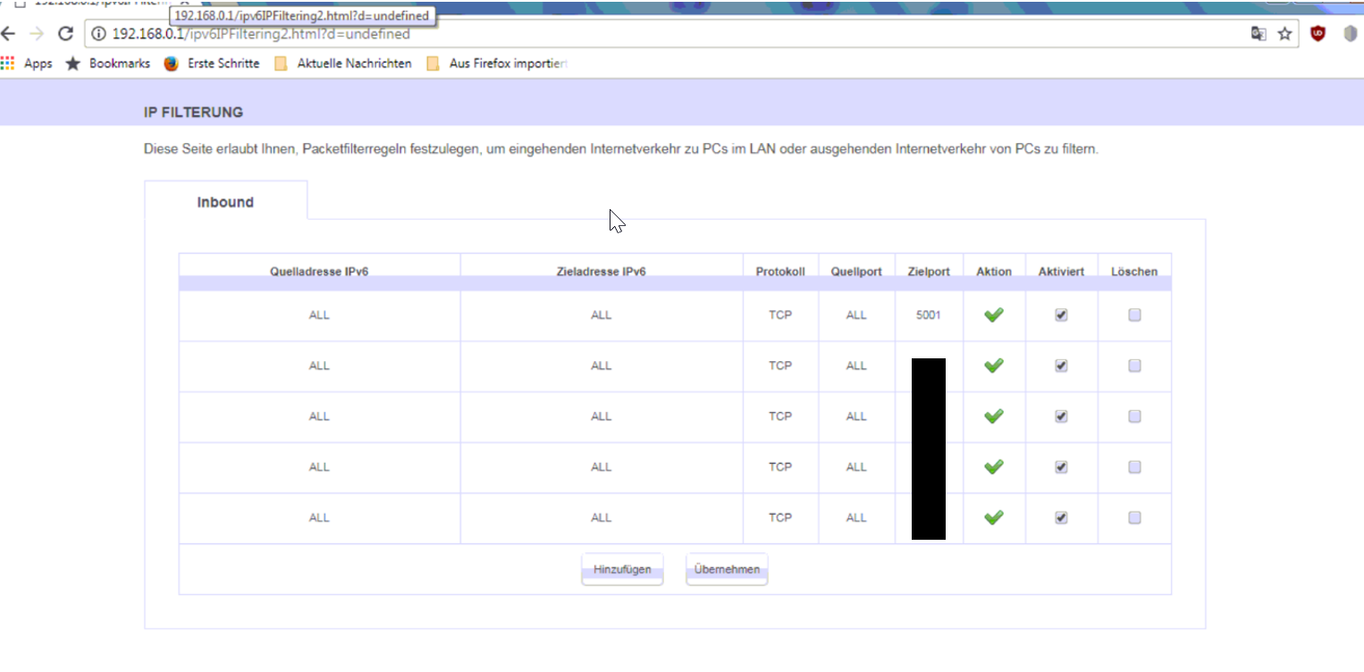Open the Bookmarks star shortcut
1364x672 pixels.
click(x=108, y=63)
